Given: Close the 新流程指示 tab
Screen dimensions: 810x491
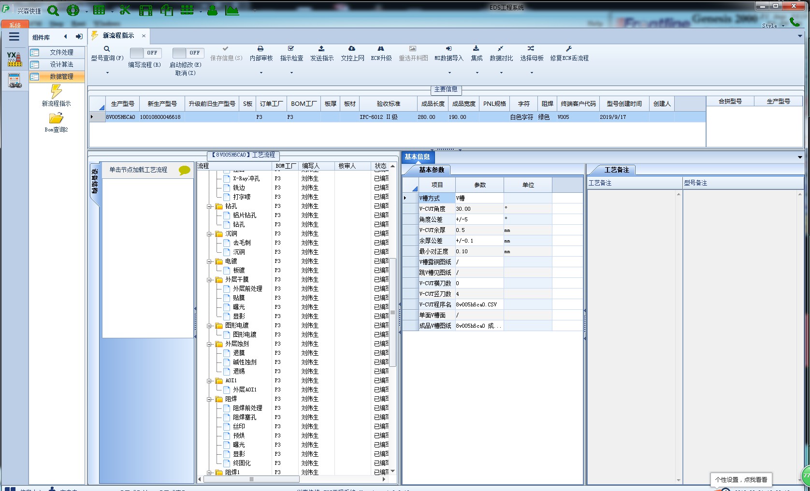Looking at the screenshot, I should (144, 36).
